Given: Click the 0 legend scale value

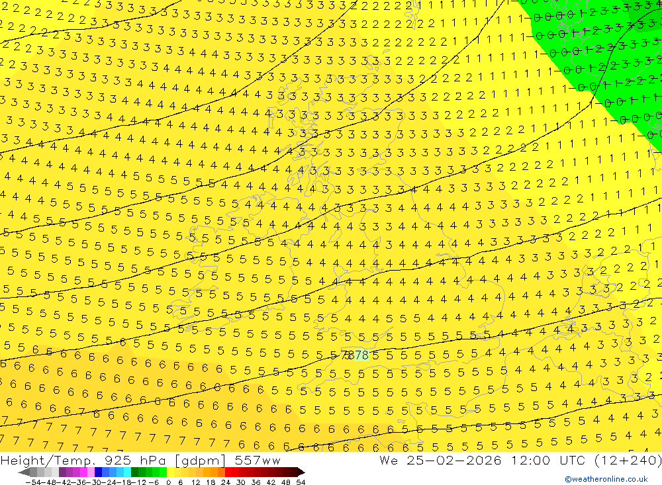Looking at the screenshot, I should pyautogui.click(x=168, y=482).
